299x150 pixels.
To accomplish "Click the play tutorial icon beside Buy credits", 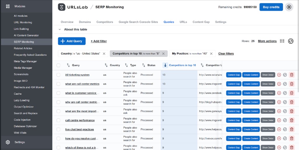I will click(x=289, y=7).
